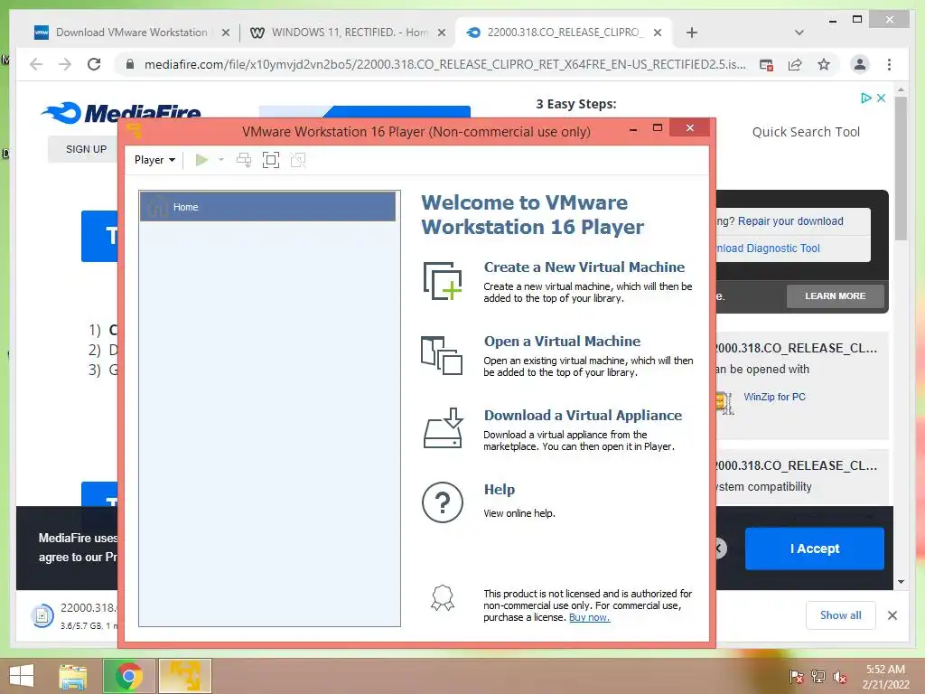Click VMware Player taskbar icon
The height and width of the screenshot is (694, 925).
pyautogui.click(x=184, y=676)
